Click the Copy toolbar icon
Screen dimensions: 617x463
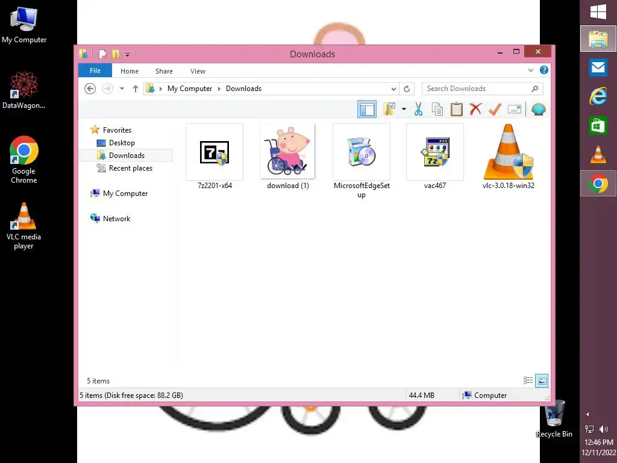[x=437, y=109]
